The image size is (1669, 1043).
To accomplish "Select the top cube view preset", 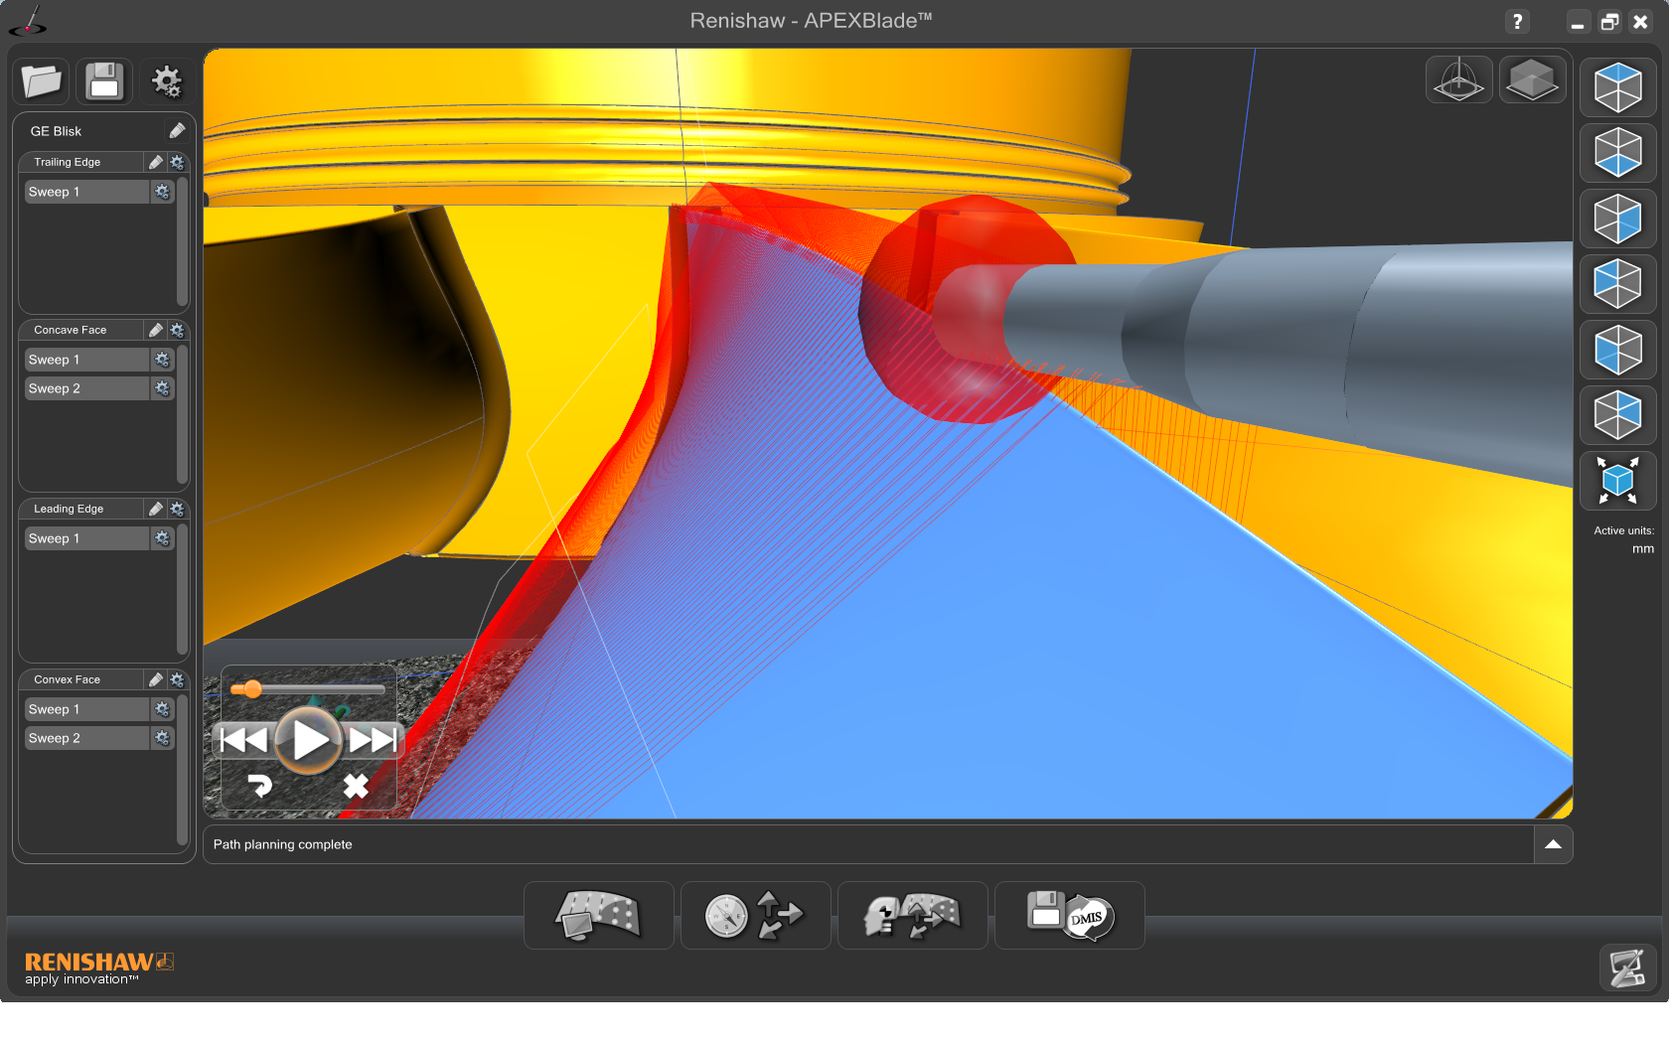I will [x=1617, y=87].
